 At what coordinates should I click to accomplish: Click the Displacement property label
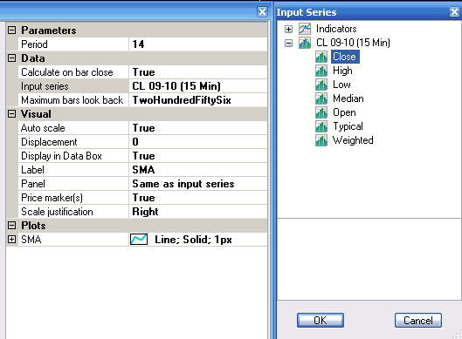[49, 142]
